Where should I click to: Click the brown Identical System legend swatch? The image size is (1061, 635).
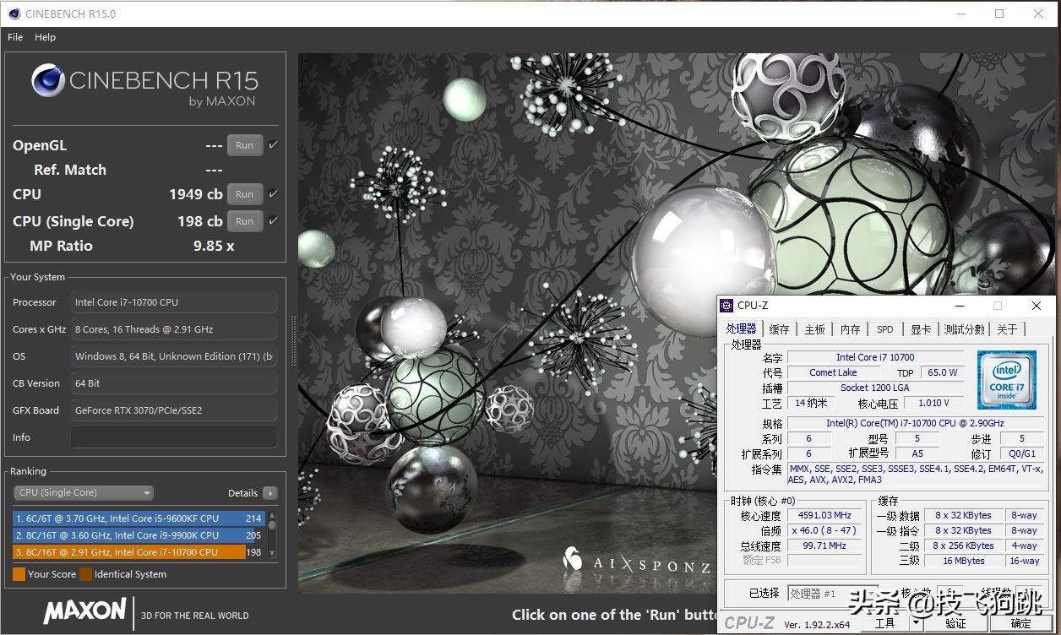(85, 574)
